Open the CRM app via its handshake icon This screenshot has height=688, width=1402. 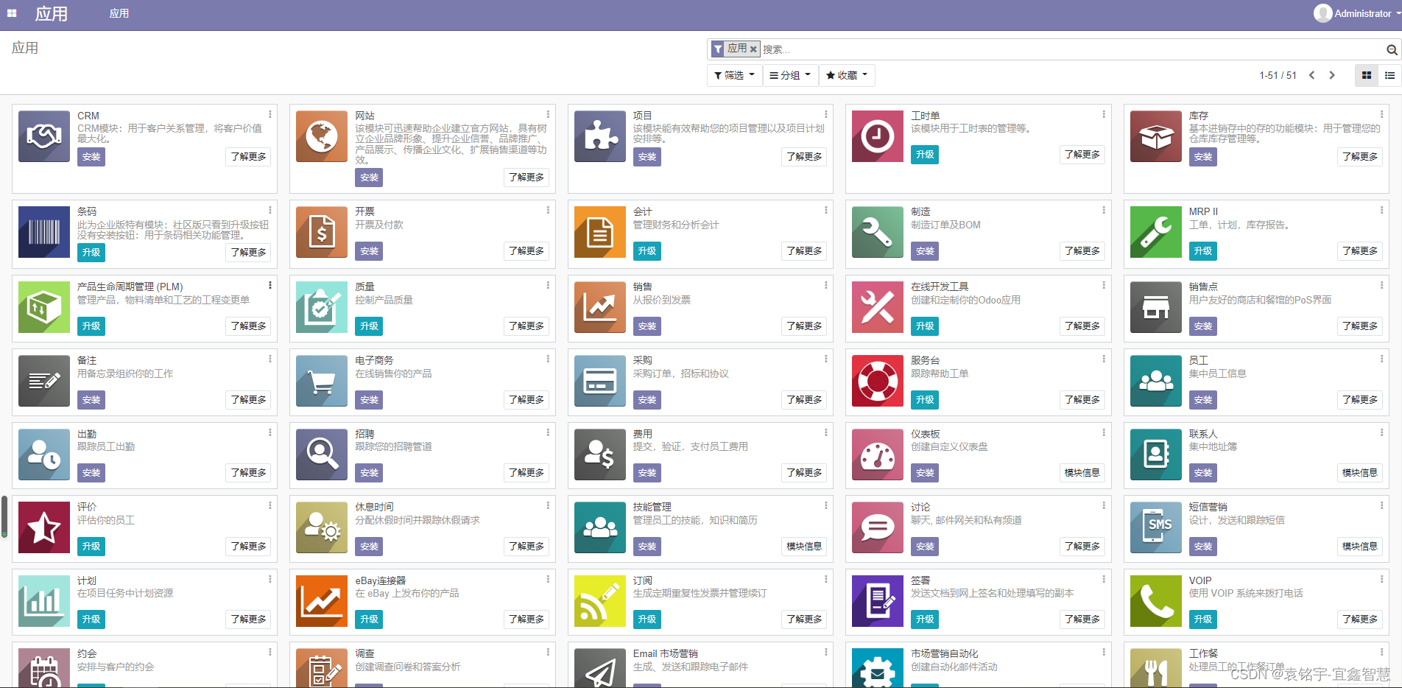43,136
